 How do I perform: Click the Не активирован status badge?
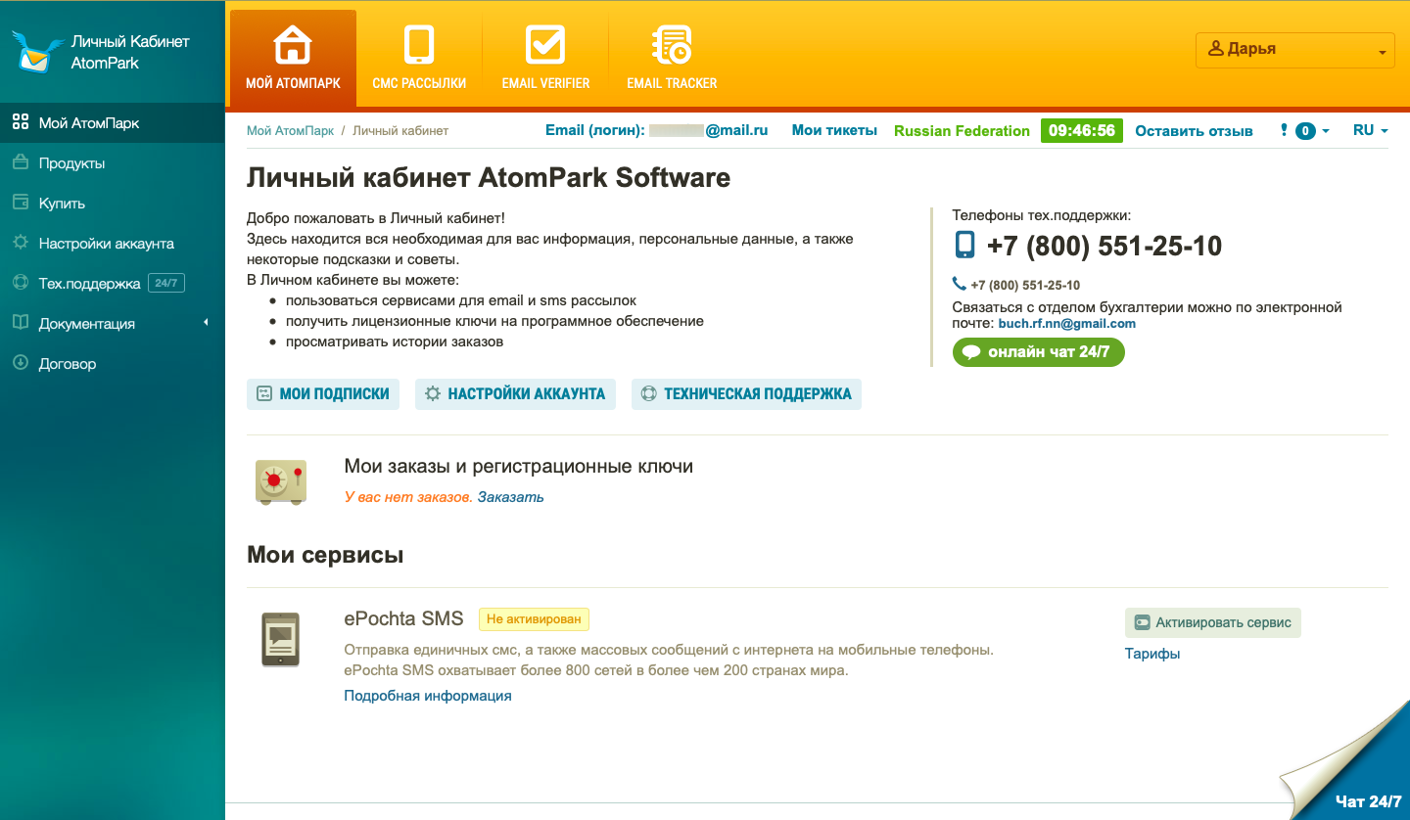(534, 618)
